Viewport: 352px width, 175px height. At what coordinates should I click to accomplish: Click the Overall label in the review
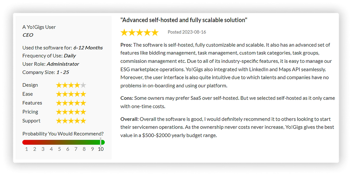(x=130, y=119)
